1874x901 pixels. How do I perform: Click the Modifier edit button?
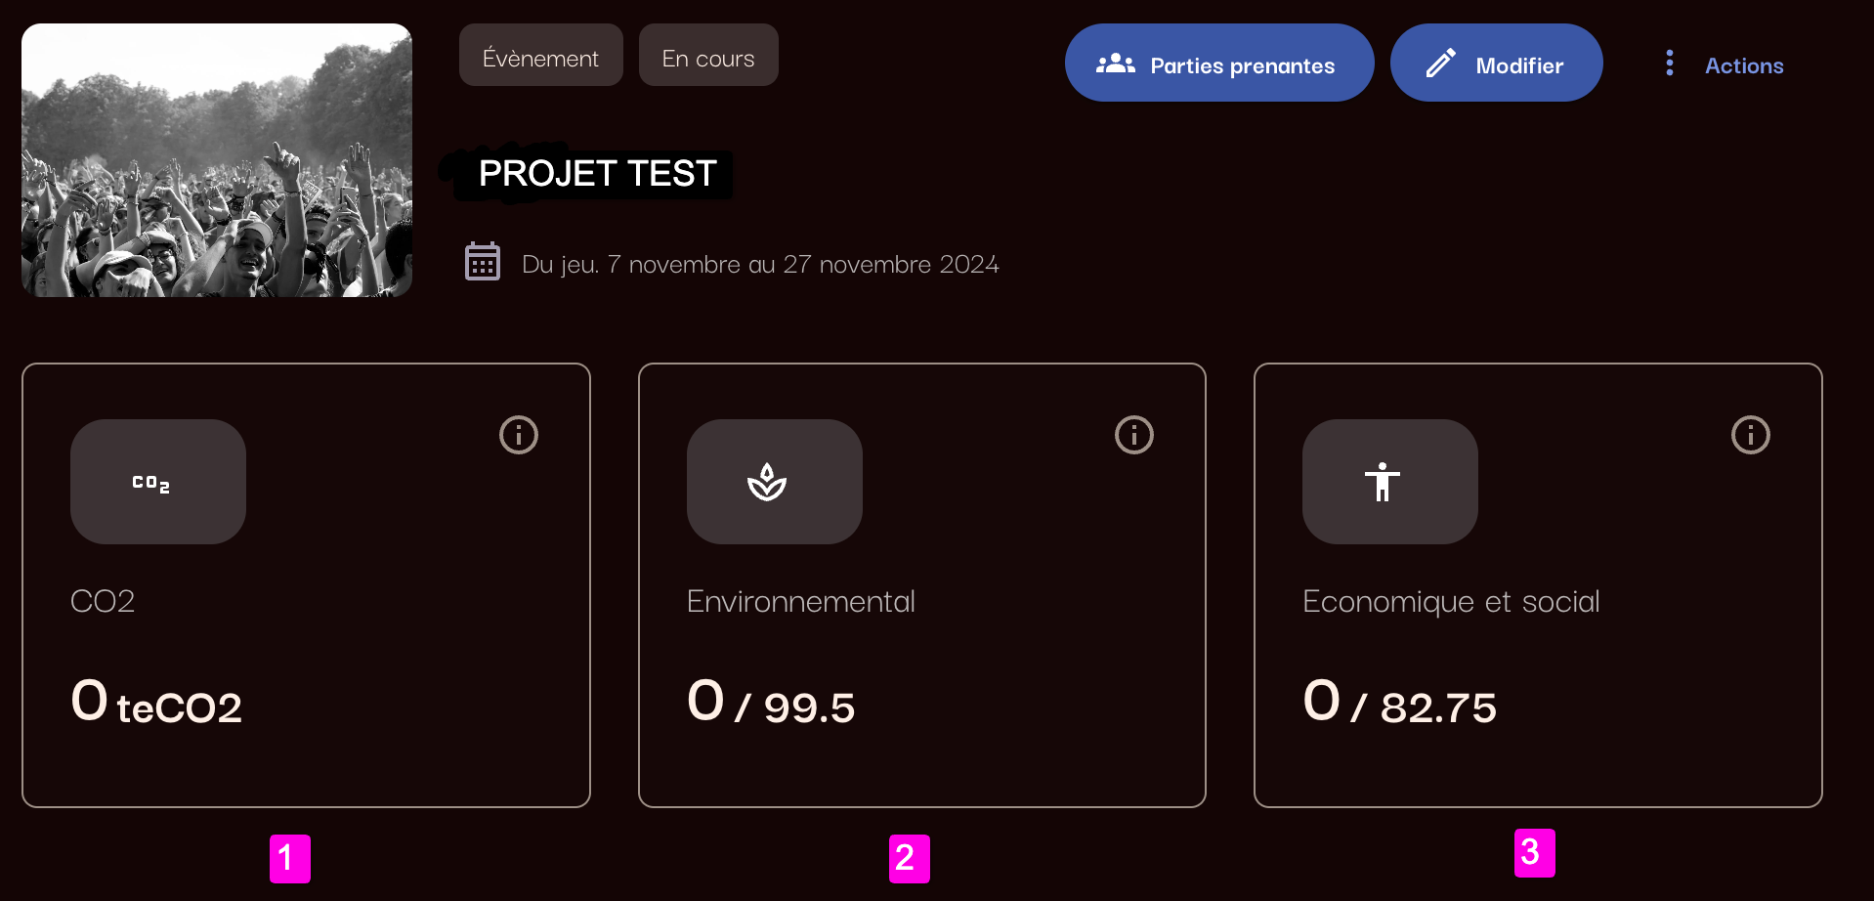1496,64
